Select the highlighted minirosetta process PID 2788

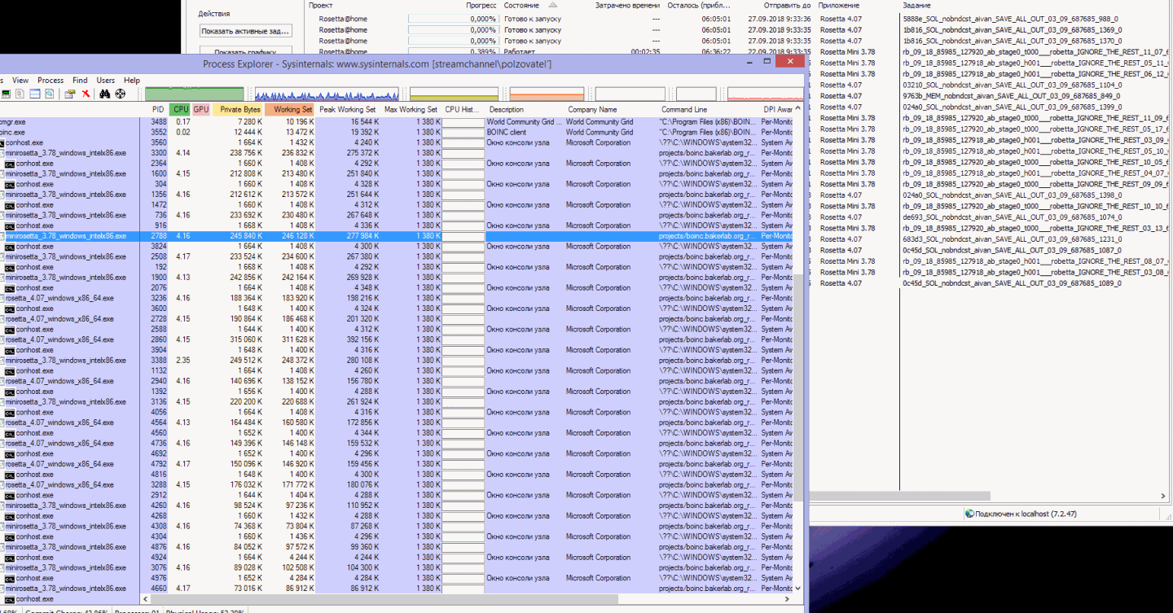point(396,236)
